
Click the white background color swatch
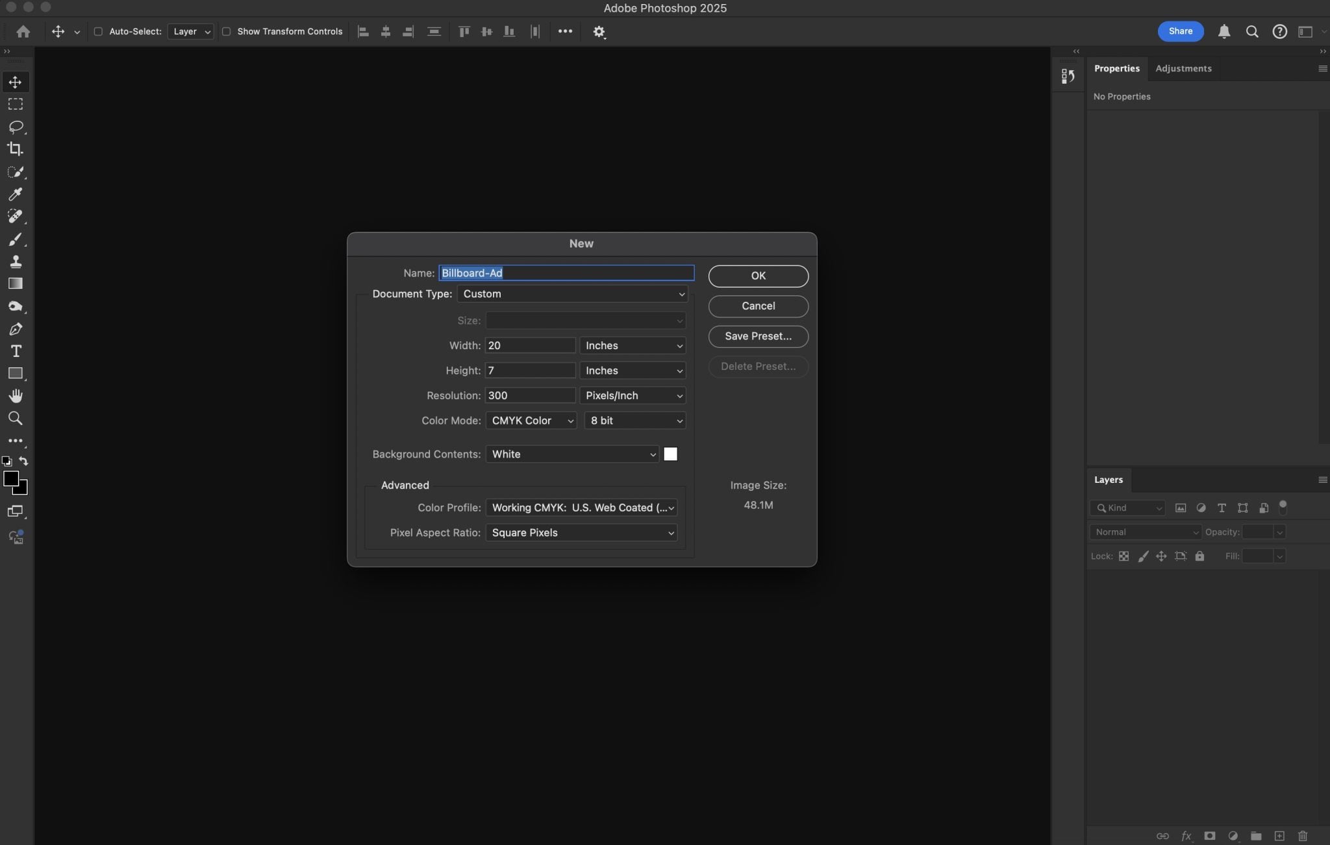(x=670, y=454)
